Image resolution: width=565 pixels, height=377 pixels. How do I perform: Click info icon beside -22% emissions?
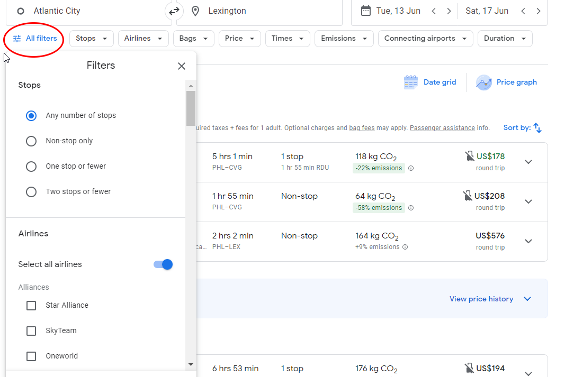tap(411, 168)
